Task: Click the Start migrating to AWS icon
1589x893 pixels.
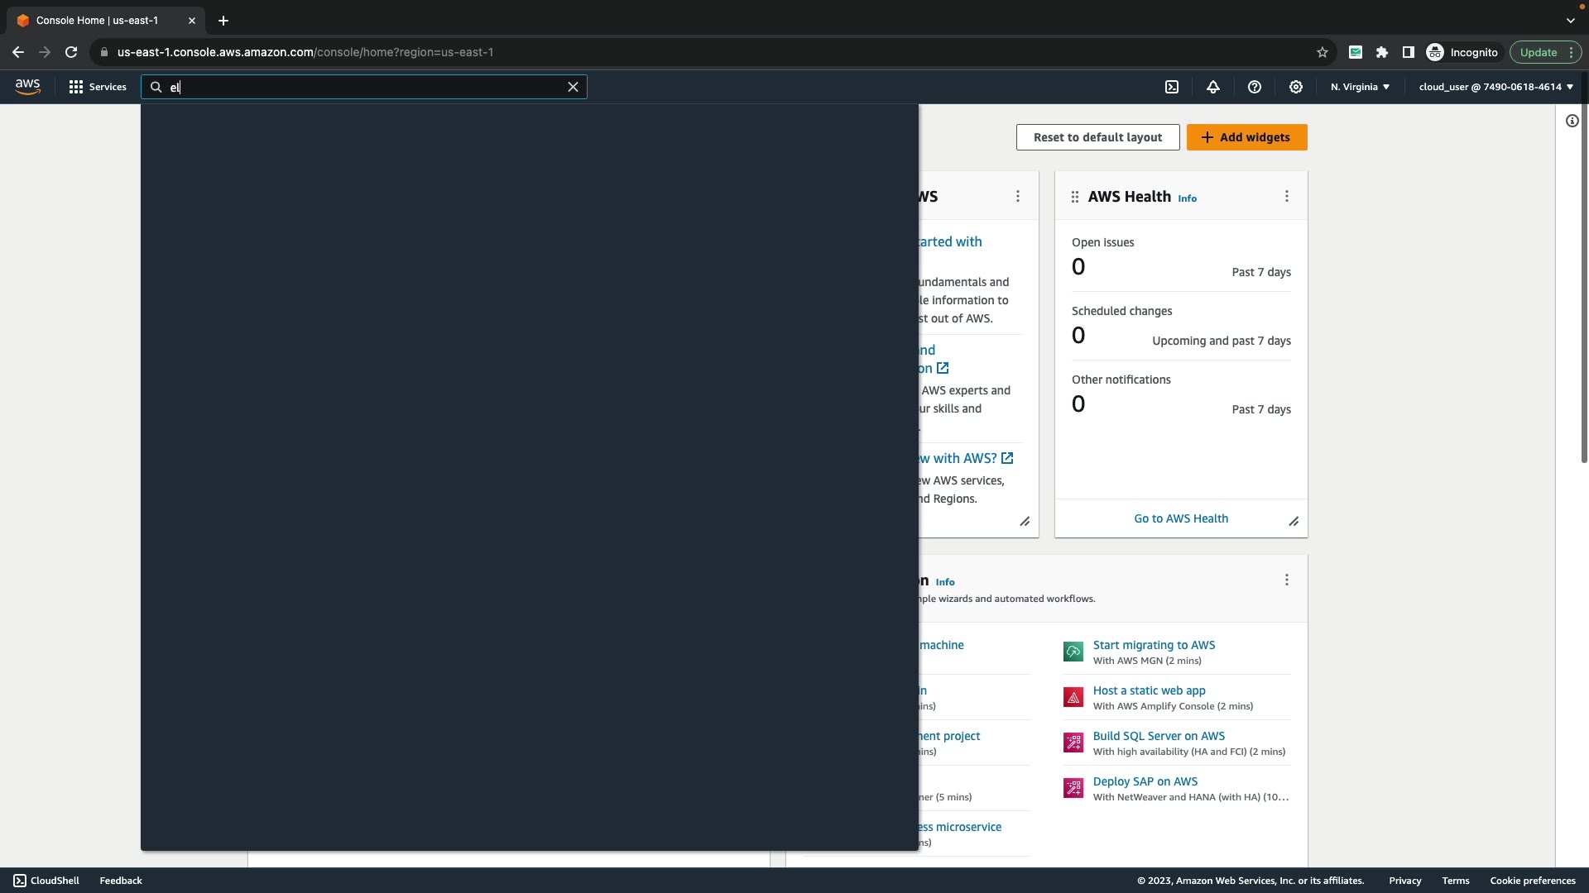Action: click(x=1073, y=652)
